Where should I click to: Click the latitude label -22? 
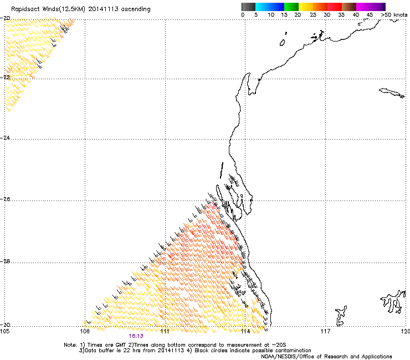pyautogui.click(x=5, y=78)
